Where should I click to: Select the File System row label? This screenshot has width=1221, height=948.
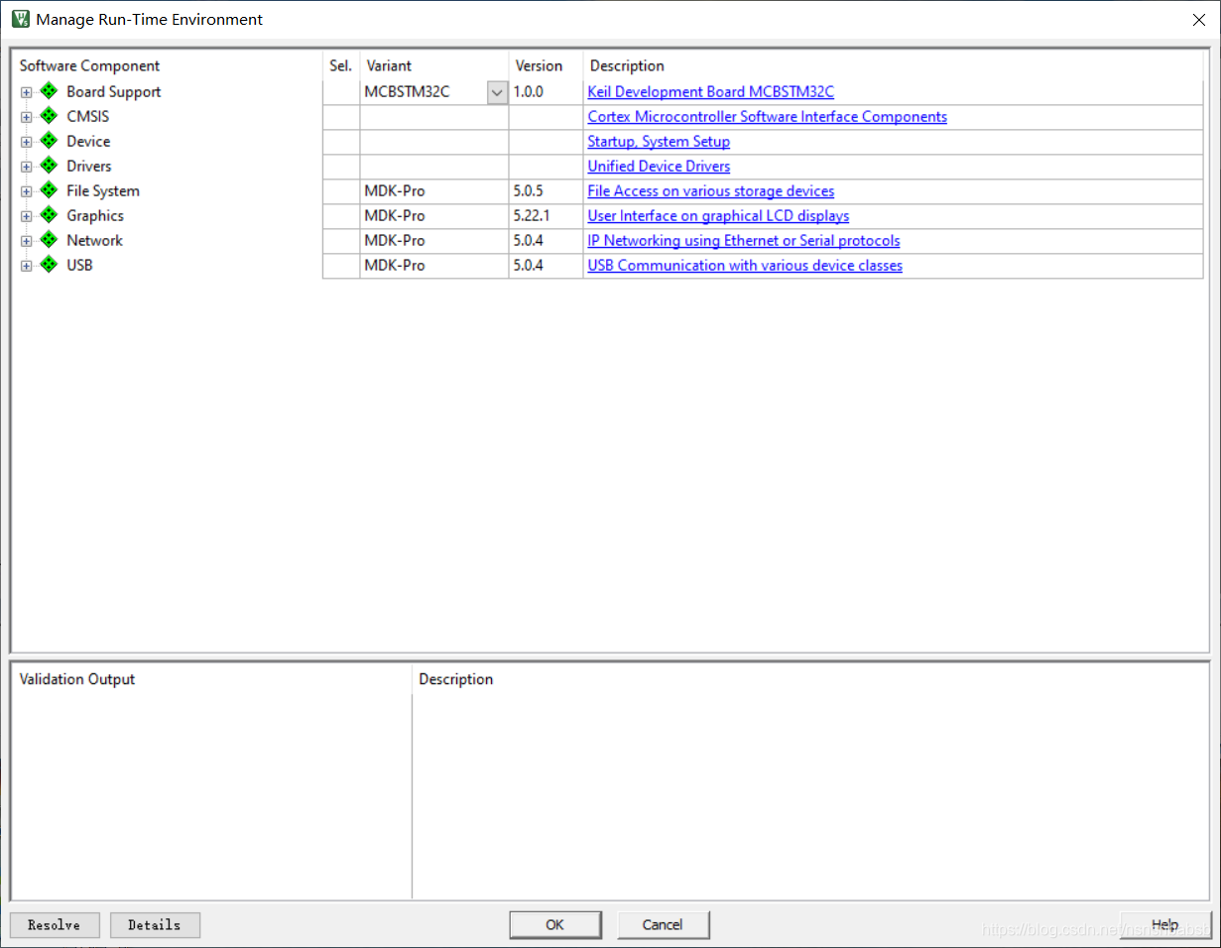[x=103, y=190]
